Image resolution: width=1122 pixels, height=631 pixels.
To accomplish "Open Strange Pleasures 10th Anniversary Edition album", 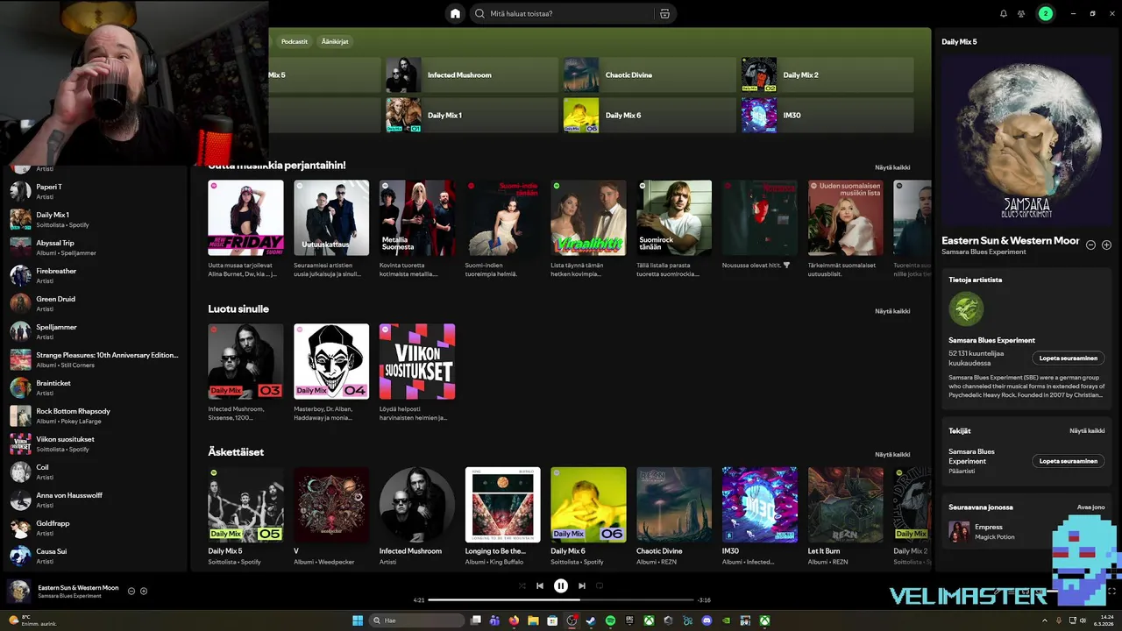I will [95, 359].
